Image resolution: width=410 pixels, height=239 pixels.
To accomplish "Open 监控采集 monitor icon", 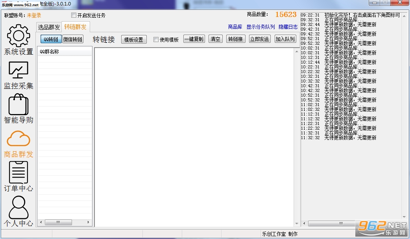I will point(18,70).
